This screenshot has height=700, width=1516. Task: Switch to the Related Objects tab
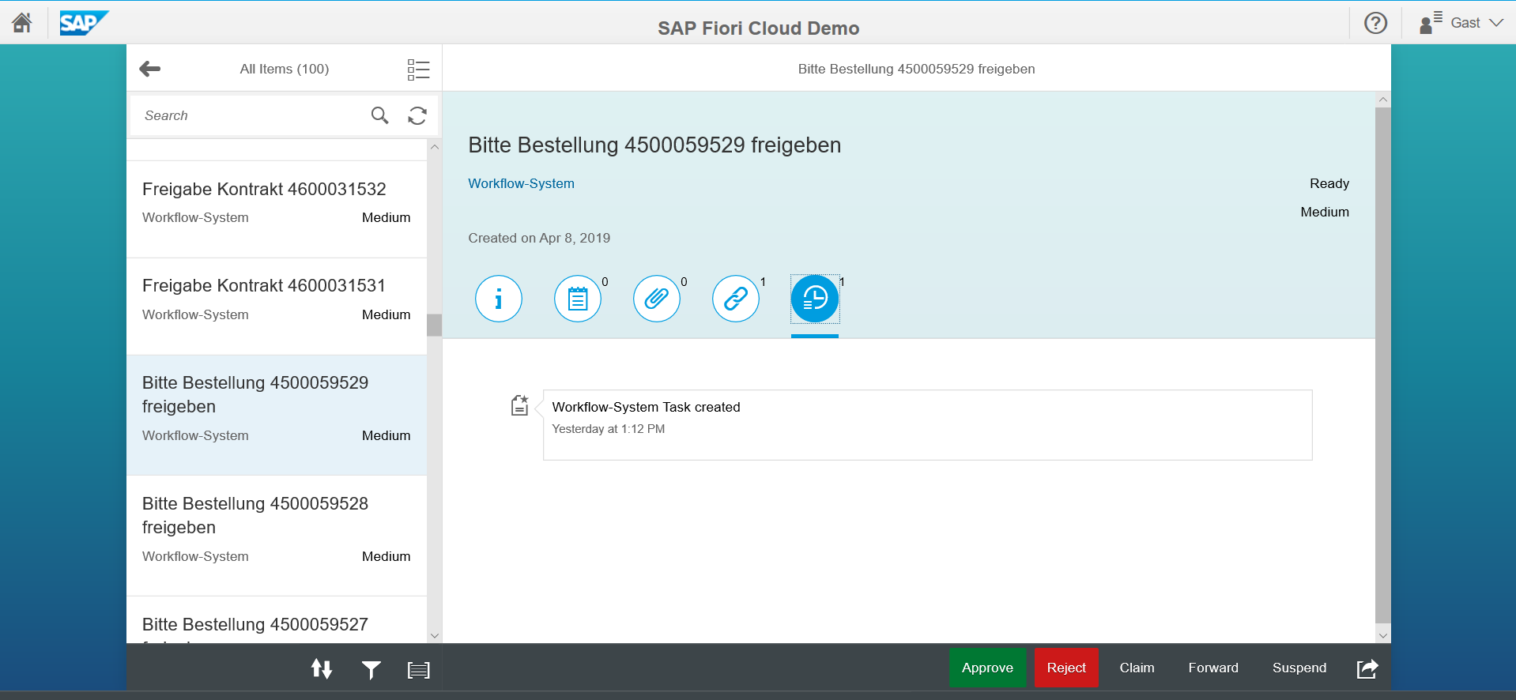[x=736, y=299]
